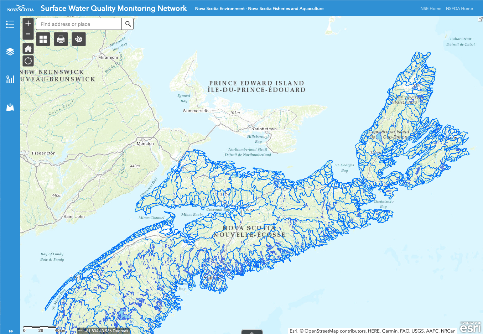The width and height of the screenshot is (483, 334).
Task: Open the Layer List panel
Action: (10, 52)
